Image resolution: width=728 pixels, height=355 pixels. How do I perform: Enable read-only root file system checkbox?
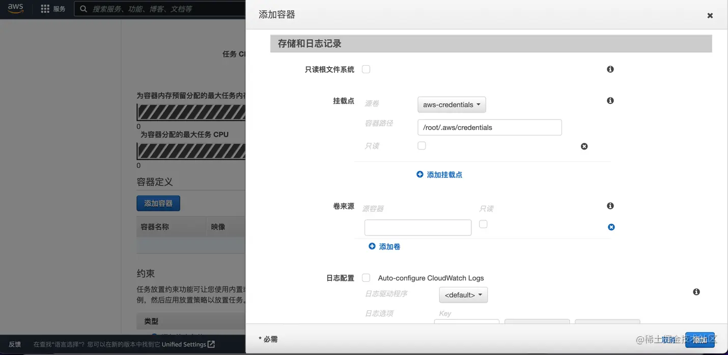coord(366,69)
